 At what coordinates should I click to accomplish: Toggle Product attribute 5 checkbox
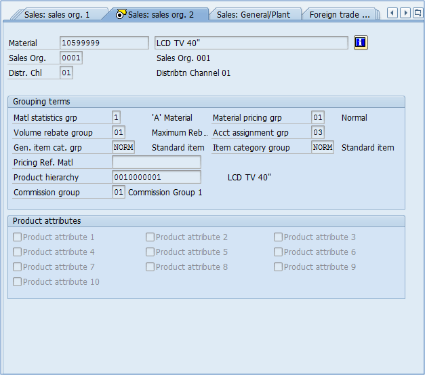[150, 252]
